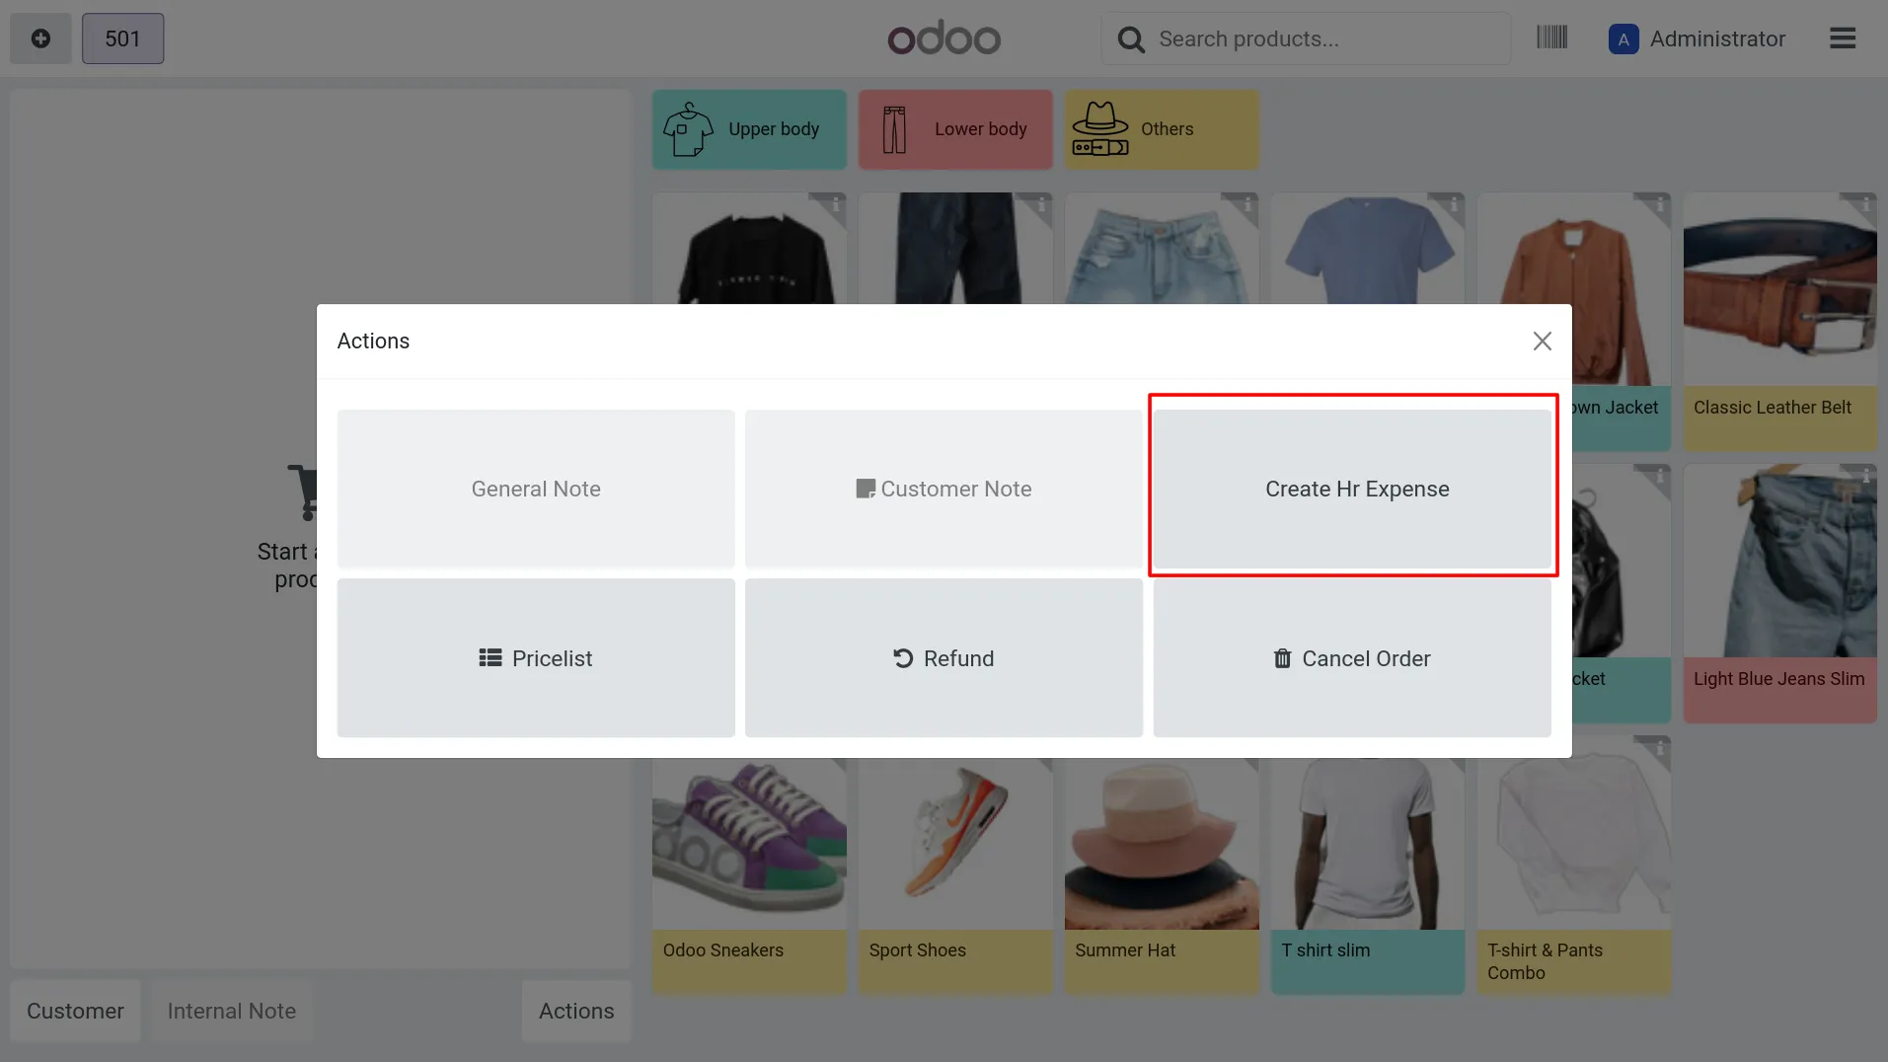Viewport: 1888px width, 1062px height.
Task: Add a General Note
Action: click(x=536, y=489)
